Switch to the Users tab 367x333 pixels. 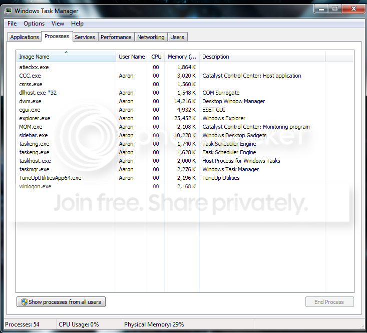(177, 37)
